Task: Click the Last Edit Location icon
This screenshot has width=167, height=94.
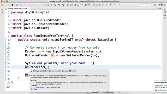Action: coord(111,5)
